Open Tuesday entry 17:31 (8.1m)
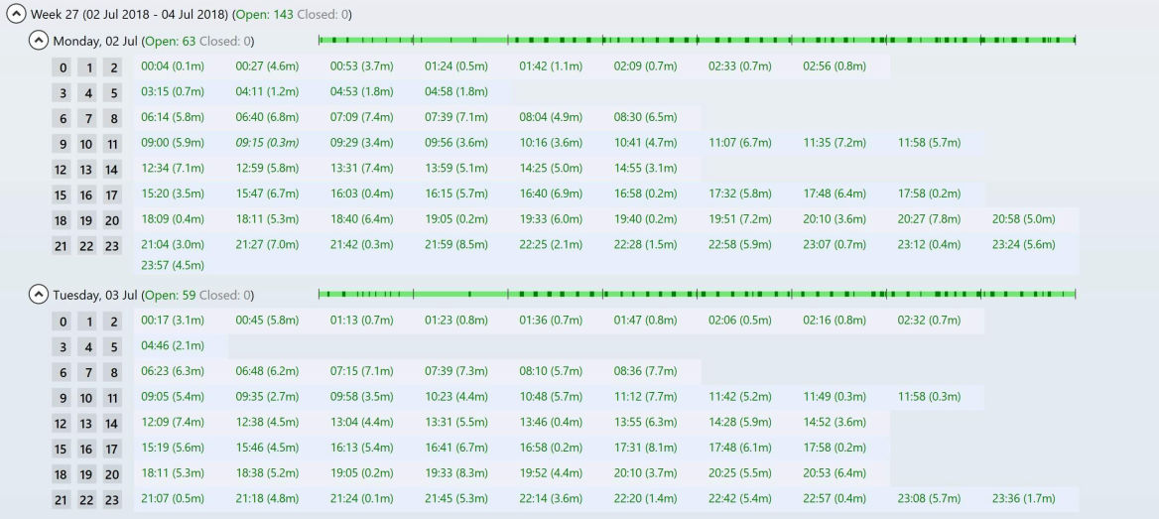1159x519 pixels. tap(645, 448)
